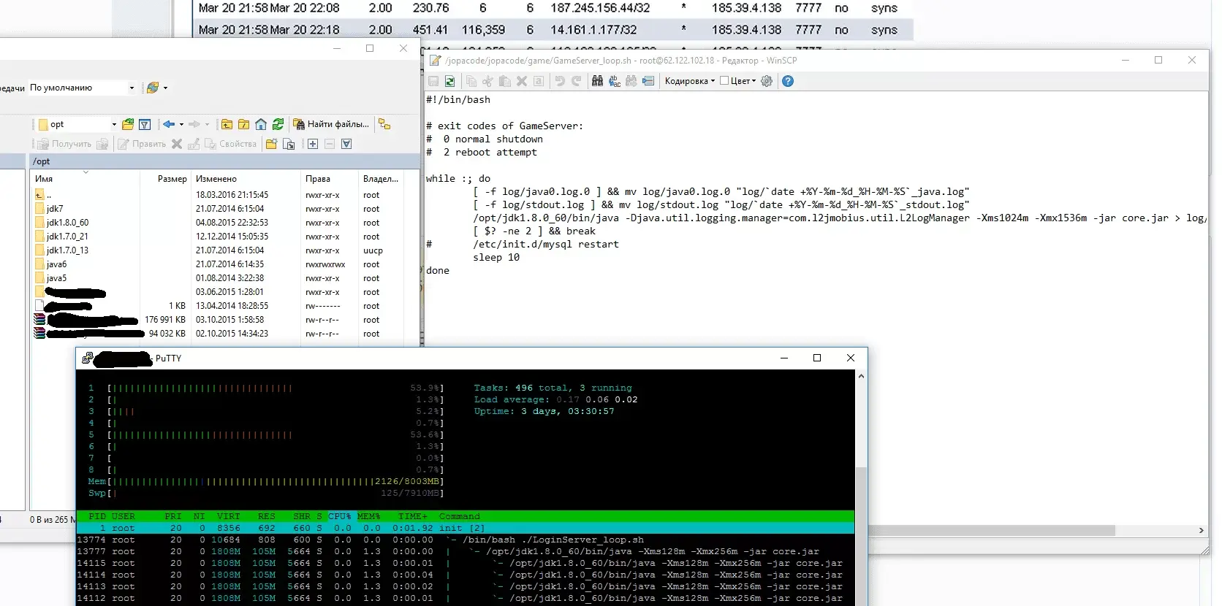Click the Redo arrow in editor toolbar
The height and width of the screenshot is (606, 1222).
tap(577, 81)
